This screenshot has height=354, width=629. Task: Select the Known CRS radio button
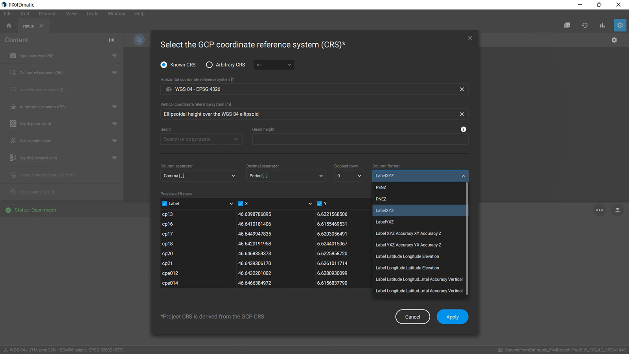tap(164, 65)
